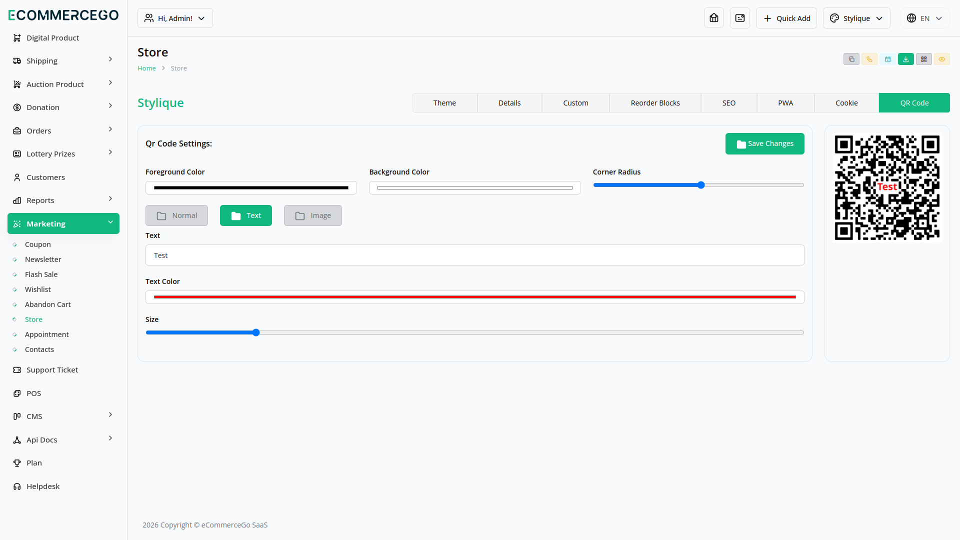Open Customers in the sidebar

click(x=63, y=177)
